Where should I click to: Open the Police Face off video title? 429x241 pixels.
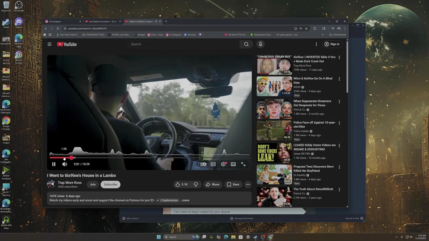pos(314,125)
